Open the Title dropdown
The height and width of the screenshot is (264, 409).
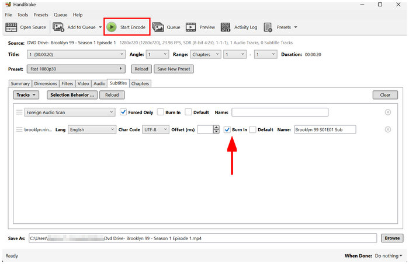(x=76, y=54)
